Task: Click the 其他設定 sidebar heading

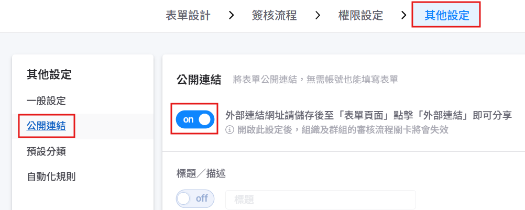Action: 49,74
